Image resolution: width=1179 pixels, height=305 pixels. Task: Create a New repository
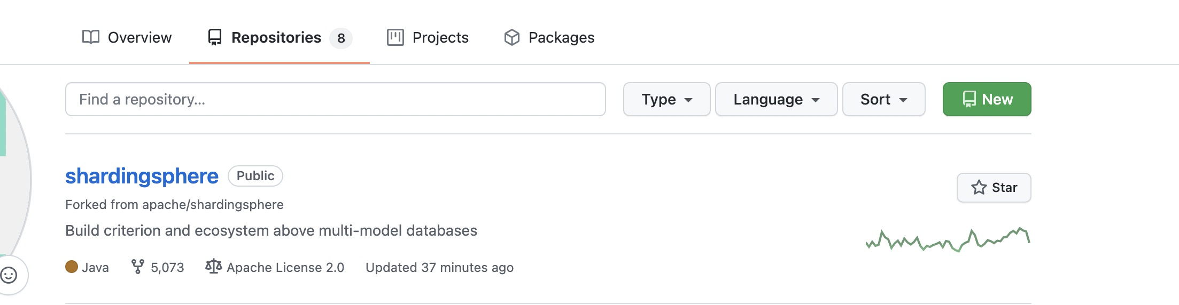pyautogui.click(x=987, y=99)
